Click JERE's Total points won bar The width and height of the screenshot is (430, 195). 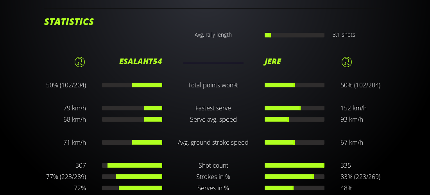pos(294,85)
